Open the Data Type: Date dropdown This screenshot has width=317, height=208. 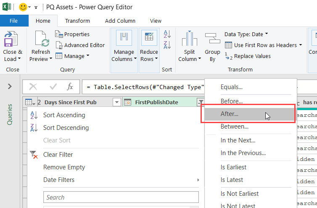pyautogui.click(x=246, y=34)
